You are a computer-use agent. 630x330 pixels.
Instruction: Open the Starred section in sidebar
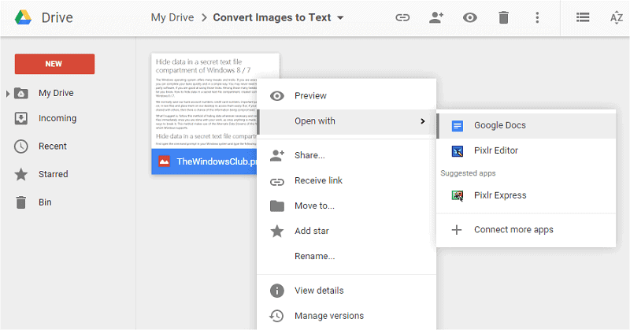tap(53, 174)
